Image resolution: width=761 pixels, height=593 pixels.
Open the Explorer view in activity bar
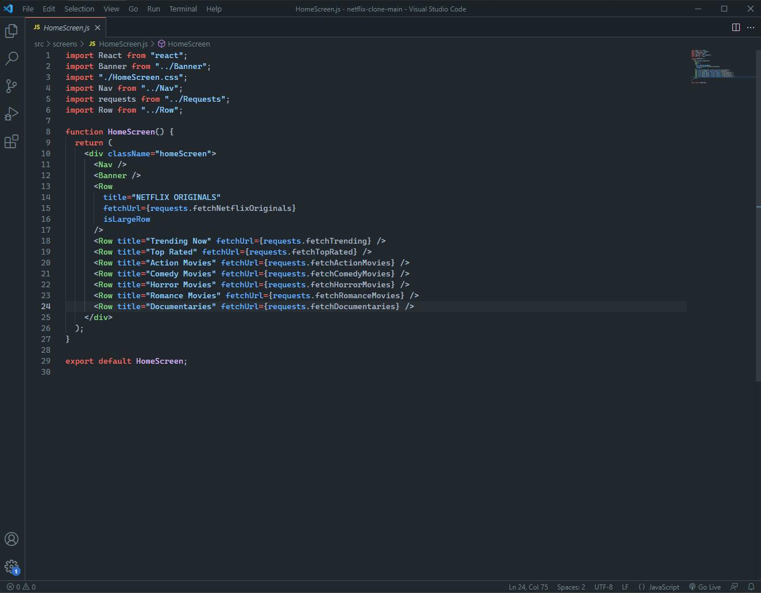(x=11, y=30)
